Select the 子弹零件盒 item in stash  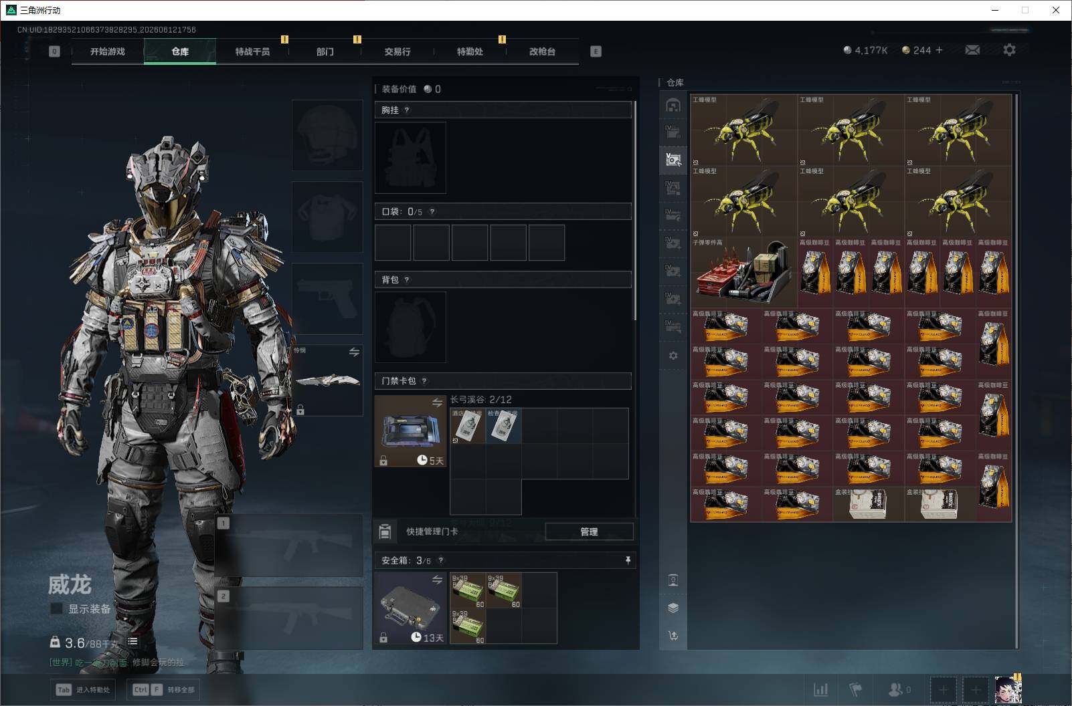coord(743,273)
